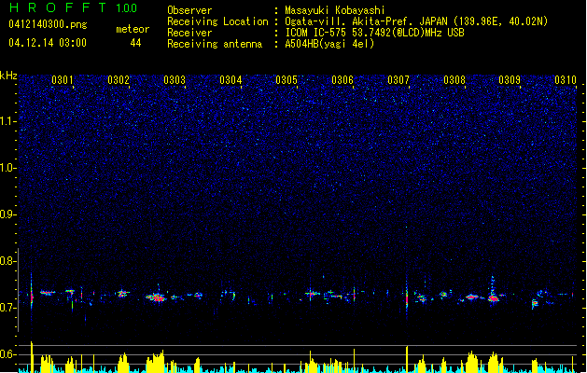Click the 0305 time marker
This screenshot has width=587, height=373.
click(287, 80)
